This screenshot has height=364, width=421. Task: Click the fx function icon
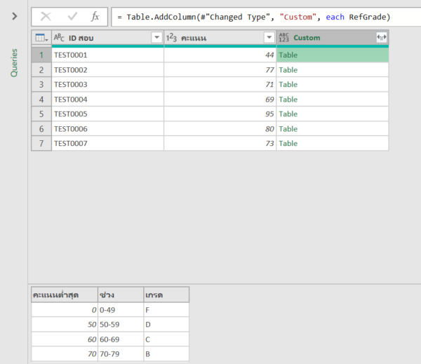coord(95,16)
